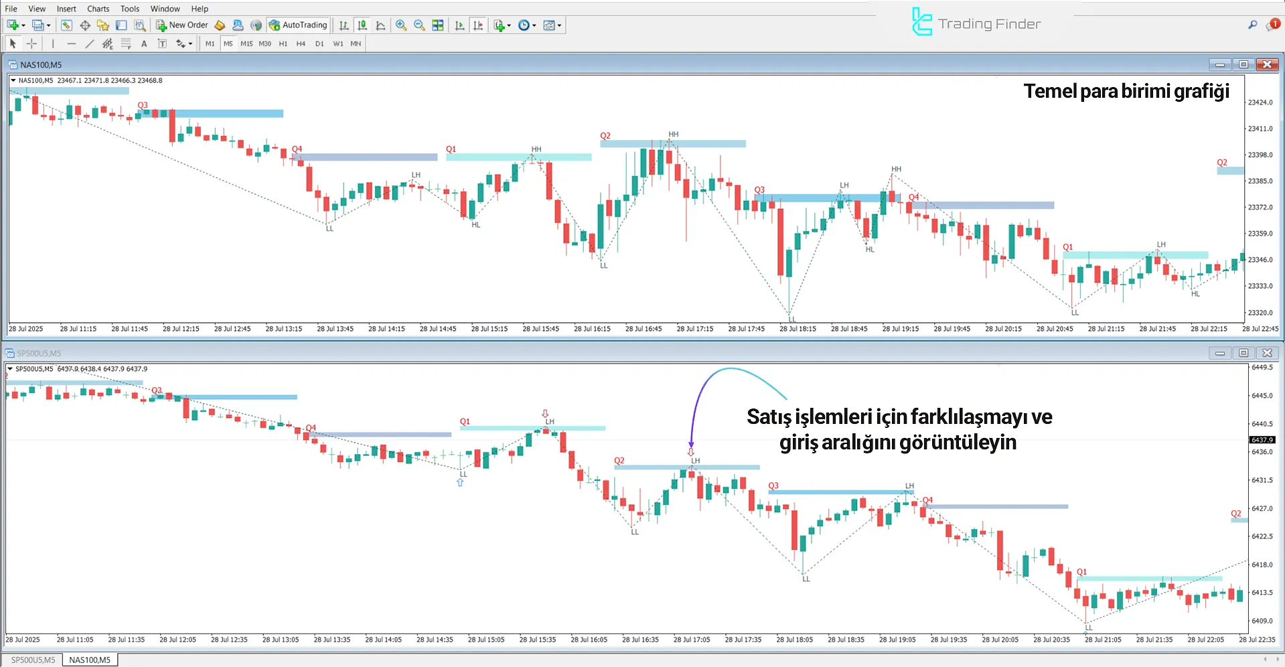1285x667 pixels.
Task: Select the M15 timeframe
Action: pyautogui.click(x=246, y=44)
